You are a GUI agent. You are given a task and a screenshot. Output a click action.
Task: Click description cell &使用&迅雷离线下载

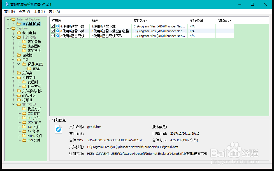(107, 36)
